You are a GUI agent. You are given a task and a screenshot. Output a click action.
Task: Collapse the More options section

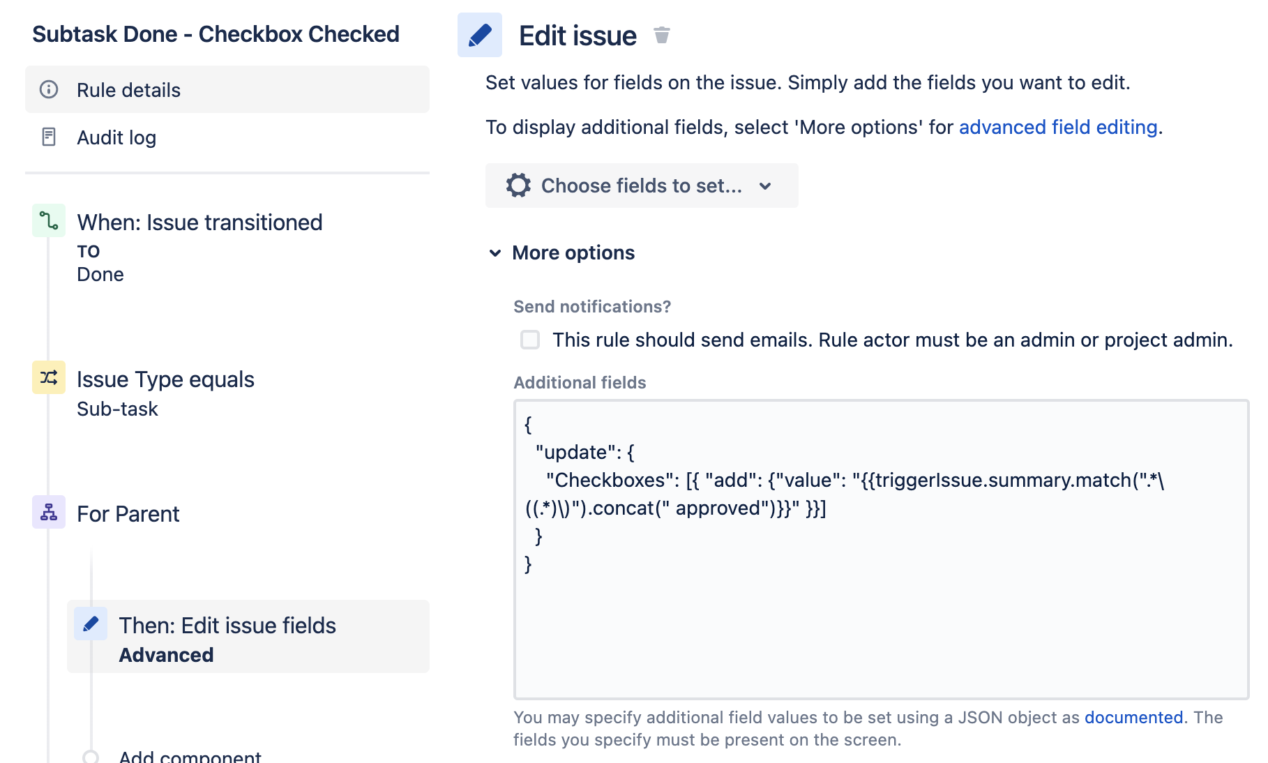pyautogui.click(x=495, y=252)
